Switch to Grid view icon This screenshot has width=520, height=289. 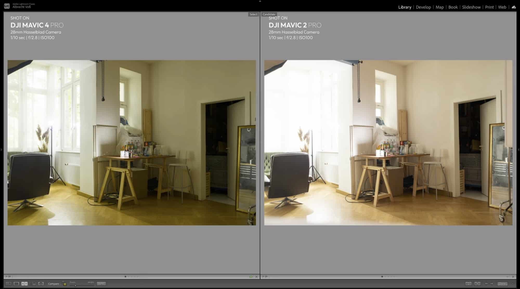coord(8,284)
